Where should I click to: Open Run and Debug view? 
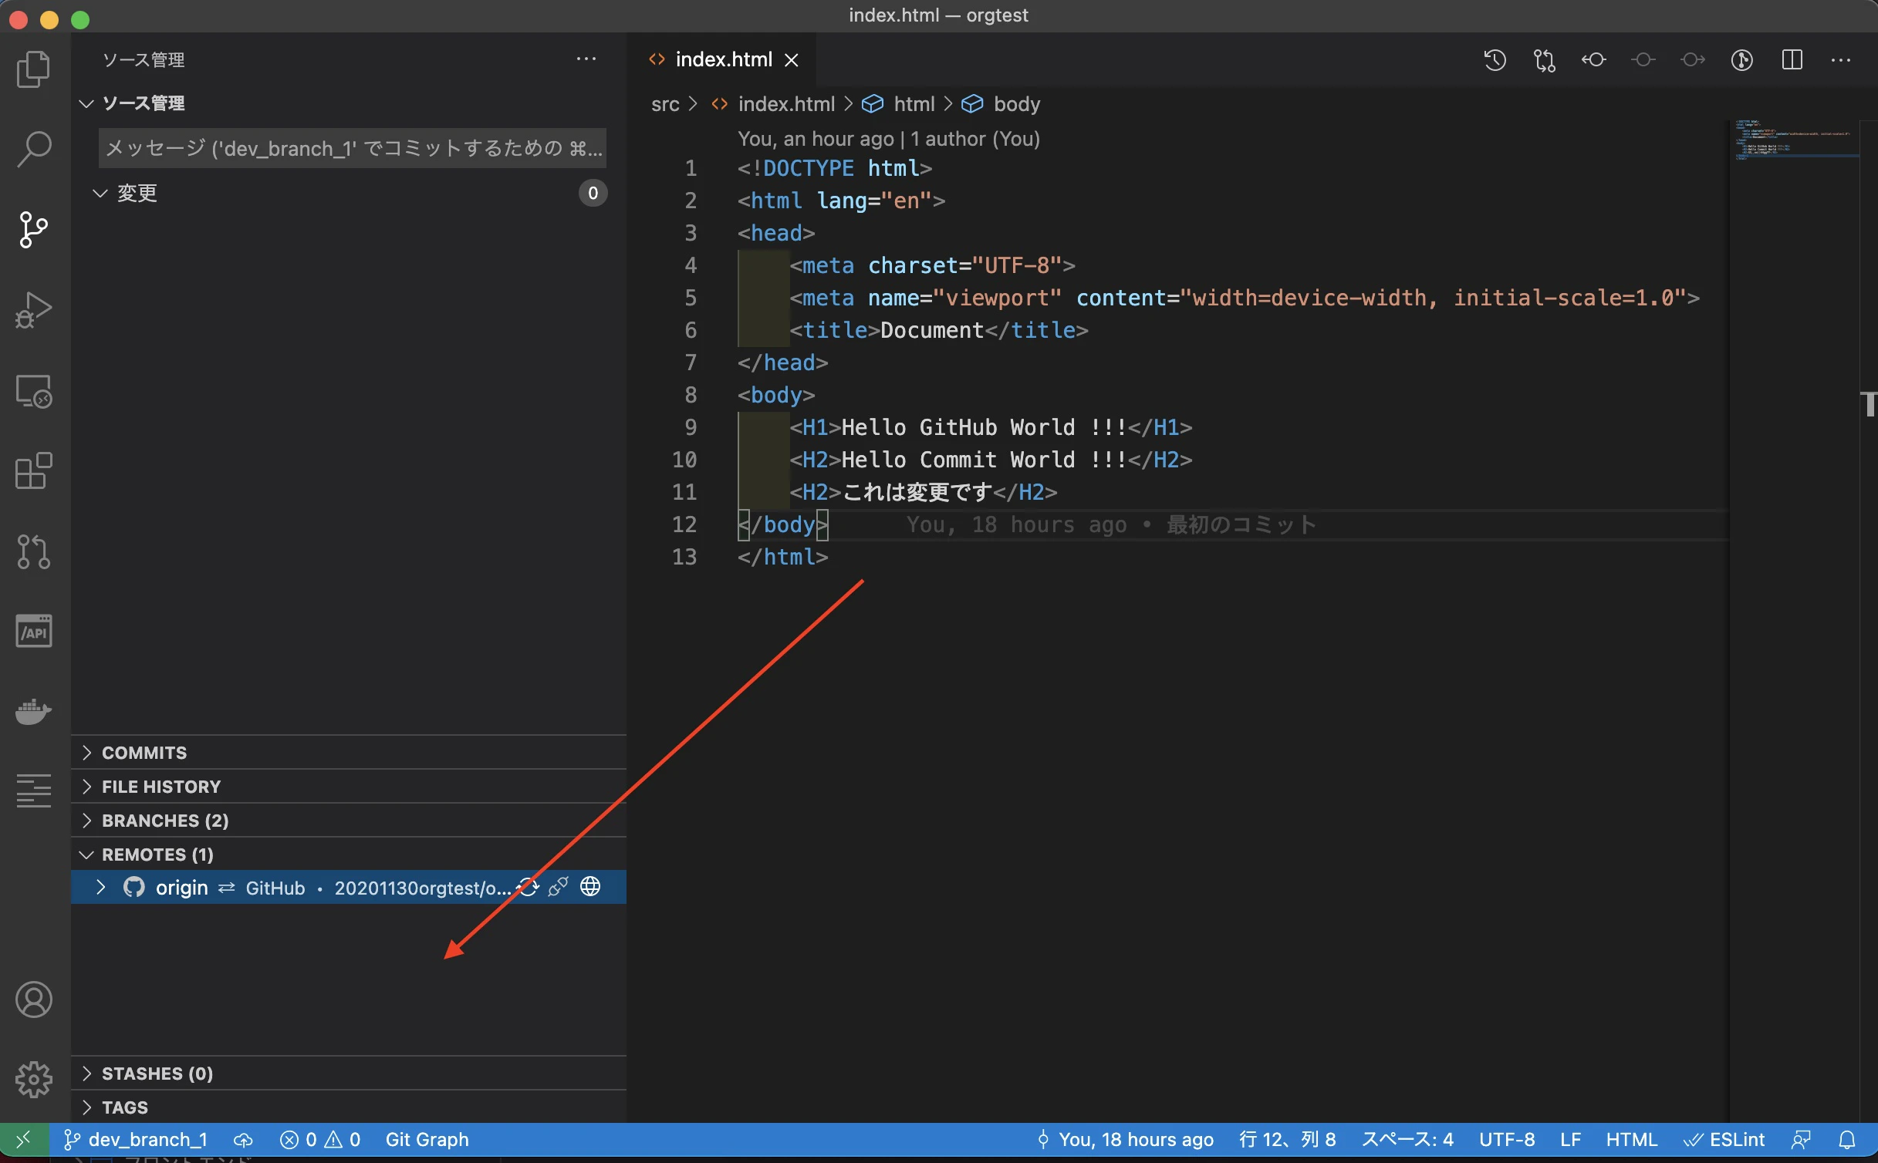(34, 310)
